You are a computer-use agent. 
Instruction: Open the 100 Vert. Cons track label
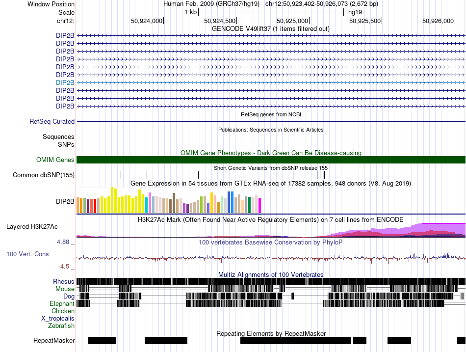tap(27, 254)
